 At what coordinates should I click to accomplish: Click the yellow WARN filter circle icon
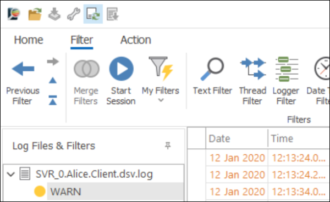[40, 191]
